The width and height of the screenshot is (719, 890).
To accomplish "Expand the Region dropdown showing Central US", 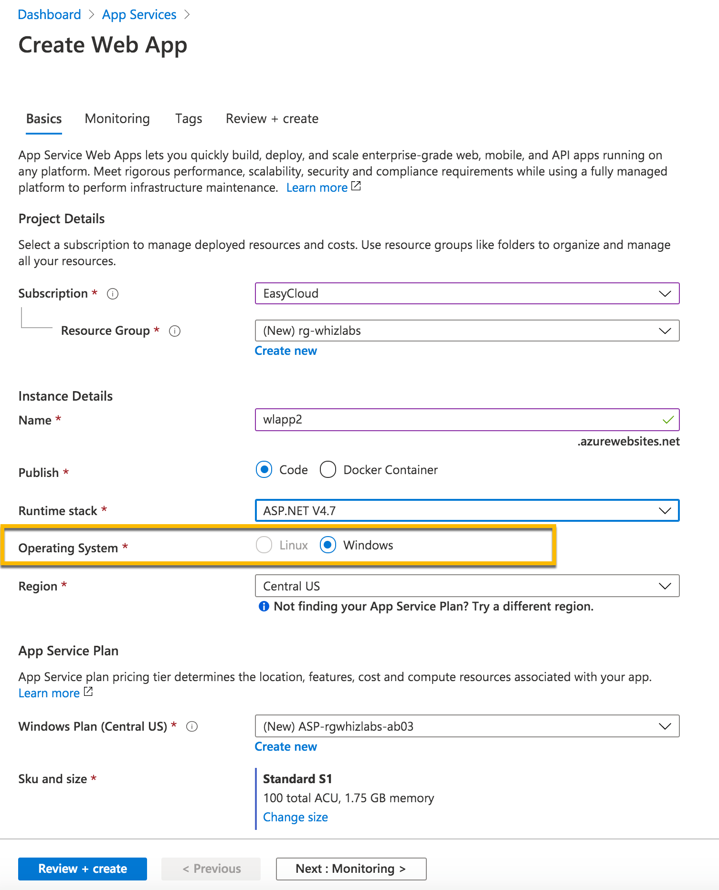I will tap(467, 586).
